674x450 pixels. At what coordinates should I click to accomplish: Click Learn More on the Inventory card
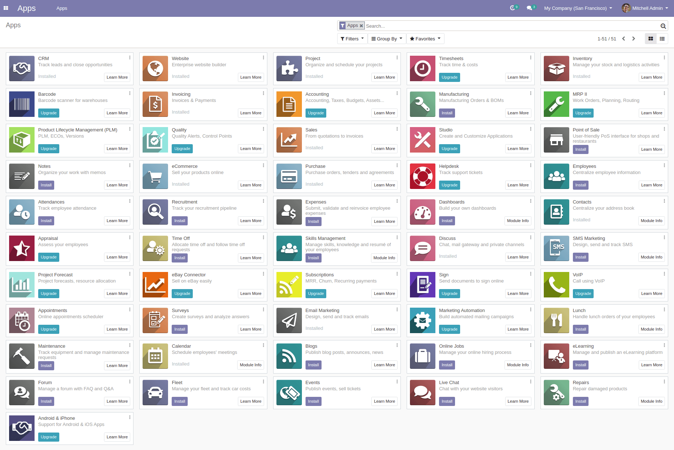(x=651, y=77)
